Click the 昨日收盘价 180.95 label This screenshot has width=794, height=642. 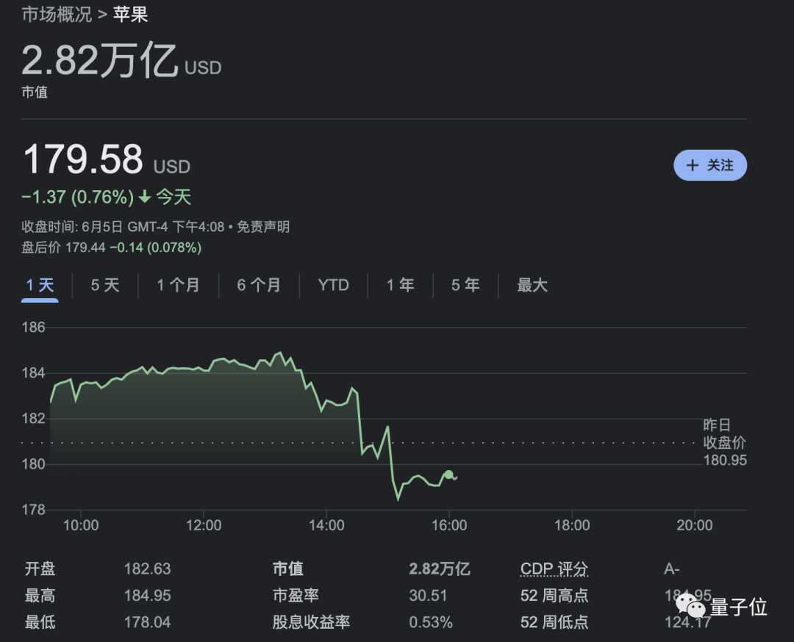pos(724,443)
